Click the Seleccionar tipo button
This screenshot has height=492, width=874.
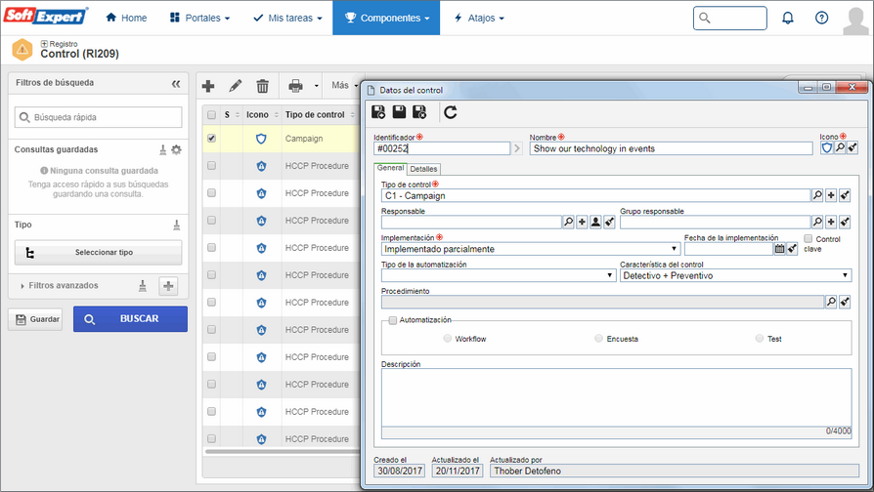pyautogui.click(x=98, y=252)
